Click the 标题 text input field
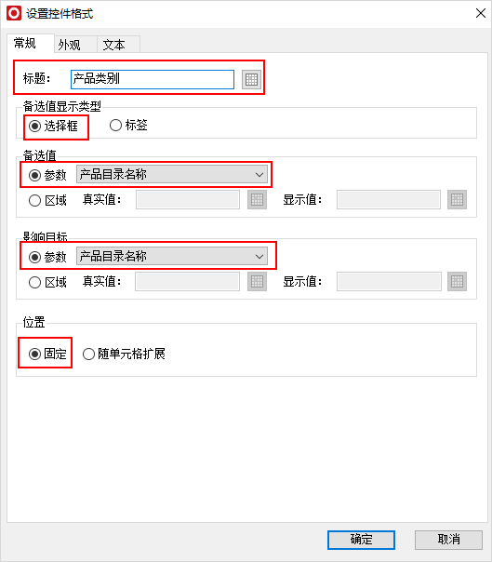Screen dimensions: 492x562 point(153,79)
